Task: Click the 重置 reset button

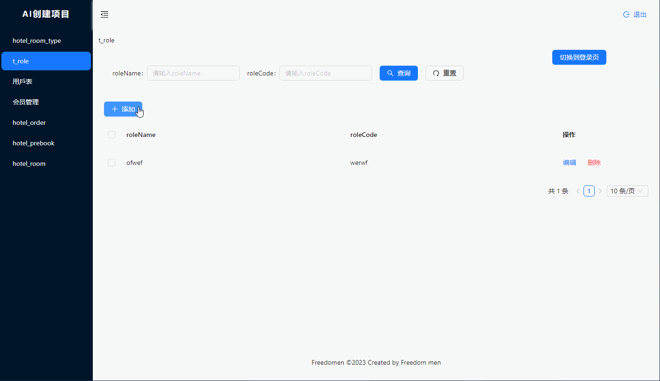Action: tap(445, 73)
